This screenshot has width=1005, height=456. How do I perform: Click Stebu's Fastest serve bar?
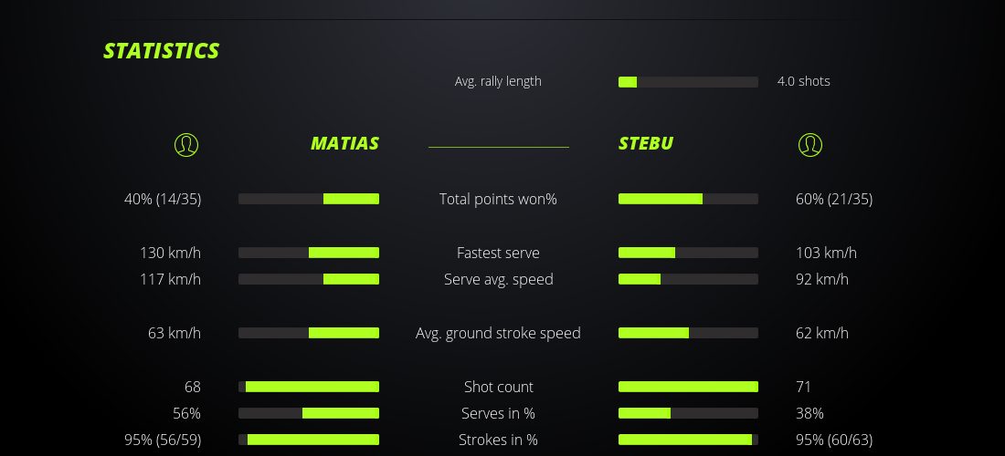pyautogui.click(x=688, y=253)
